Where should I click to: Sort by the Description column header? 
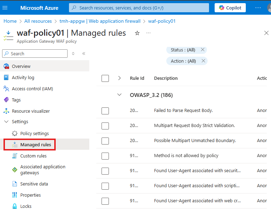[166, 78]
